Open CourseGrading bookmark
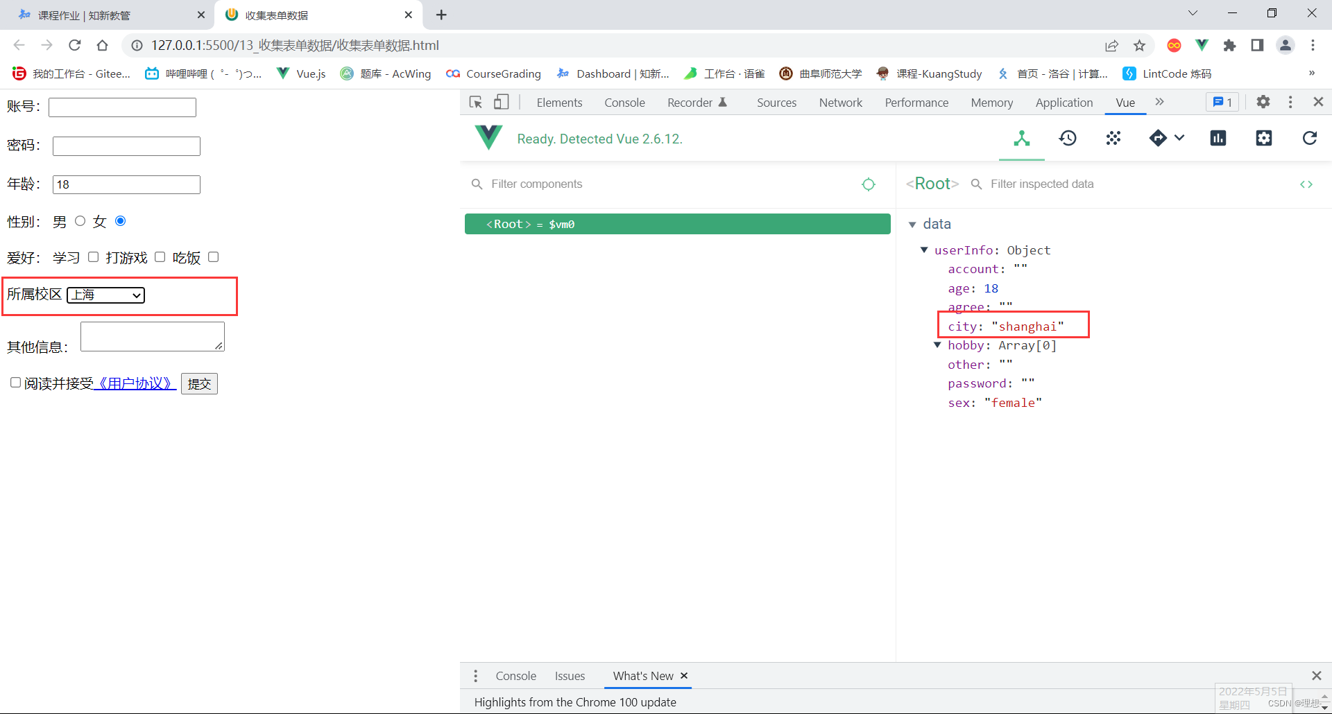The image size is (1332, 714). tap(493, 73)
